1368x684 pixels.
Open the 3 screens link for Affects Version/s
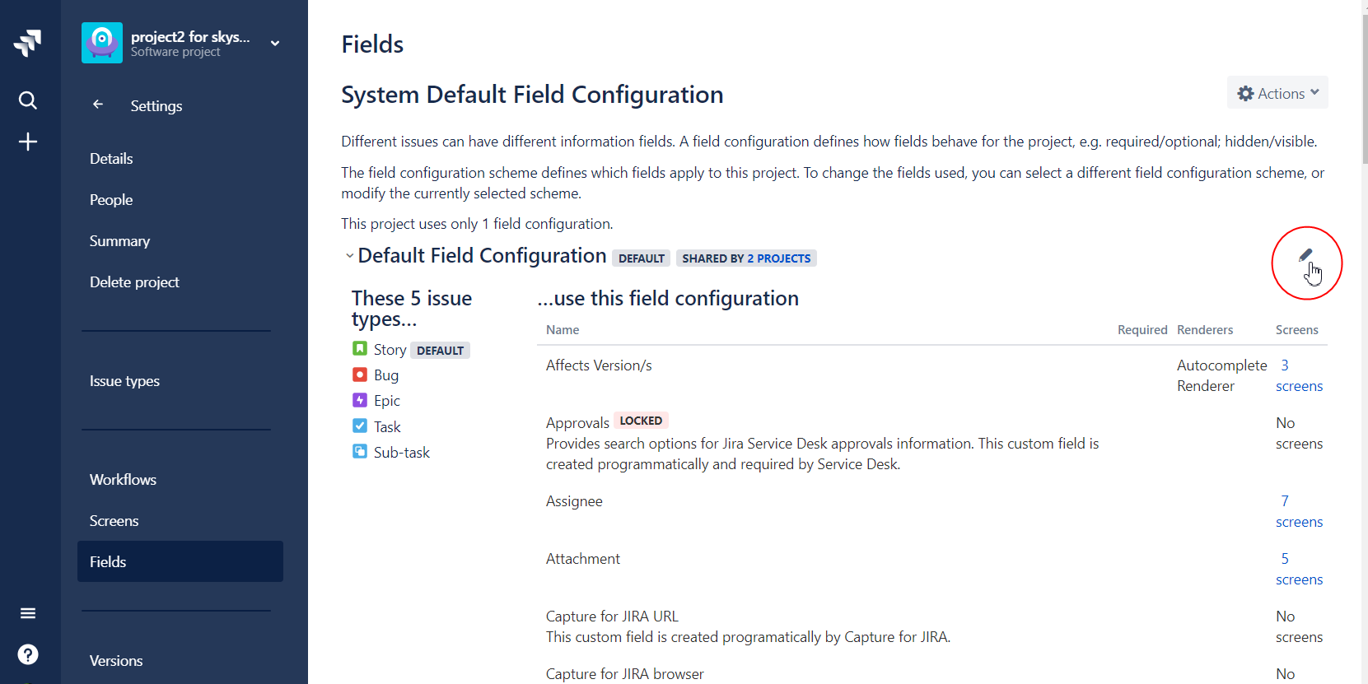click(1299, 375)
